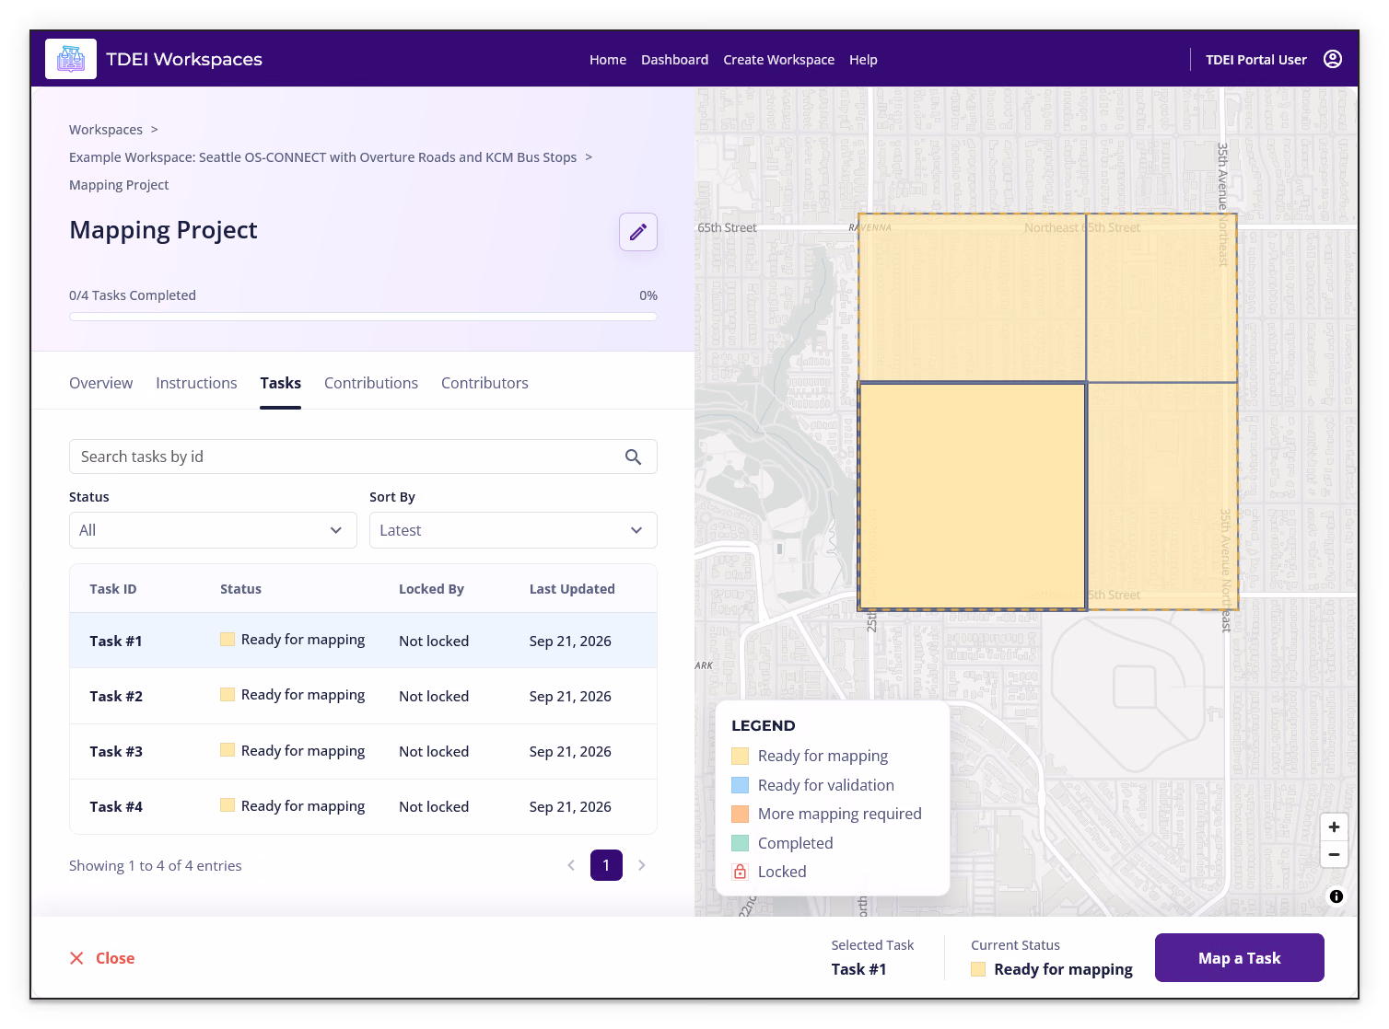The image size is (1389, 1029).
Task: Zoom in on the map
Action: click(x=1334, y=827)
